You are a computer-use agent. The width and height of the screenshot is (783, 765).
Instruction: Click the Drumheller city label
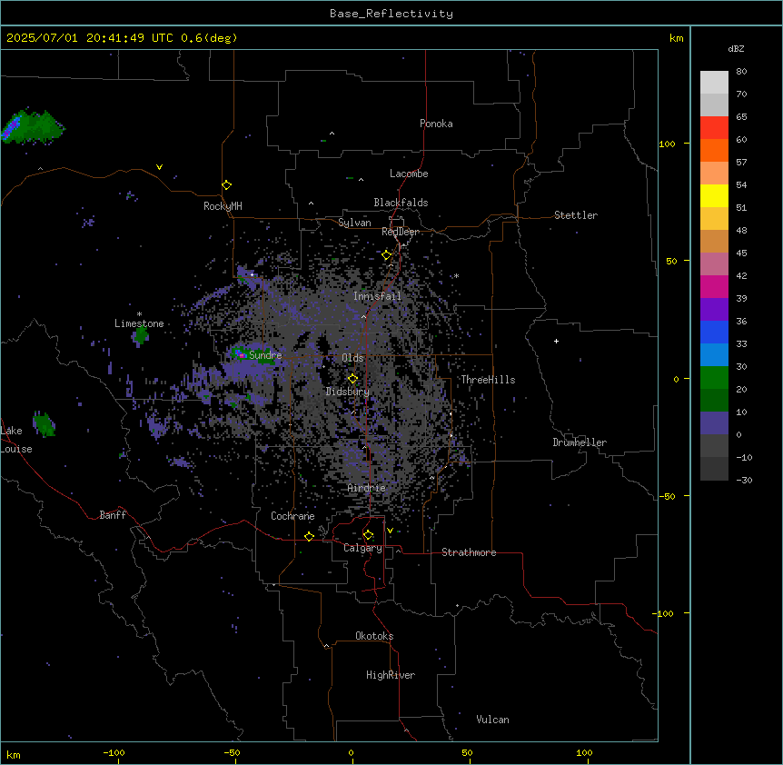click(x=580, y=442)
